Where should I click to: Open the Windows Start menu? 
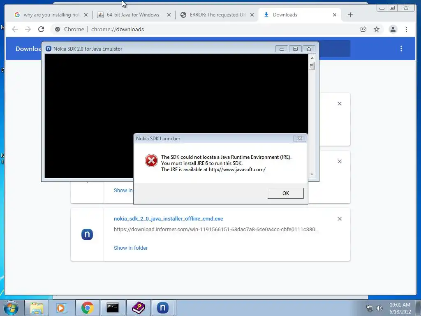11,308
